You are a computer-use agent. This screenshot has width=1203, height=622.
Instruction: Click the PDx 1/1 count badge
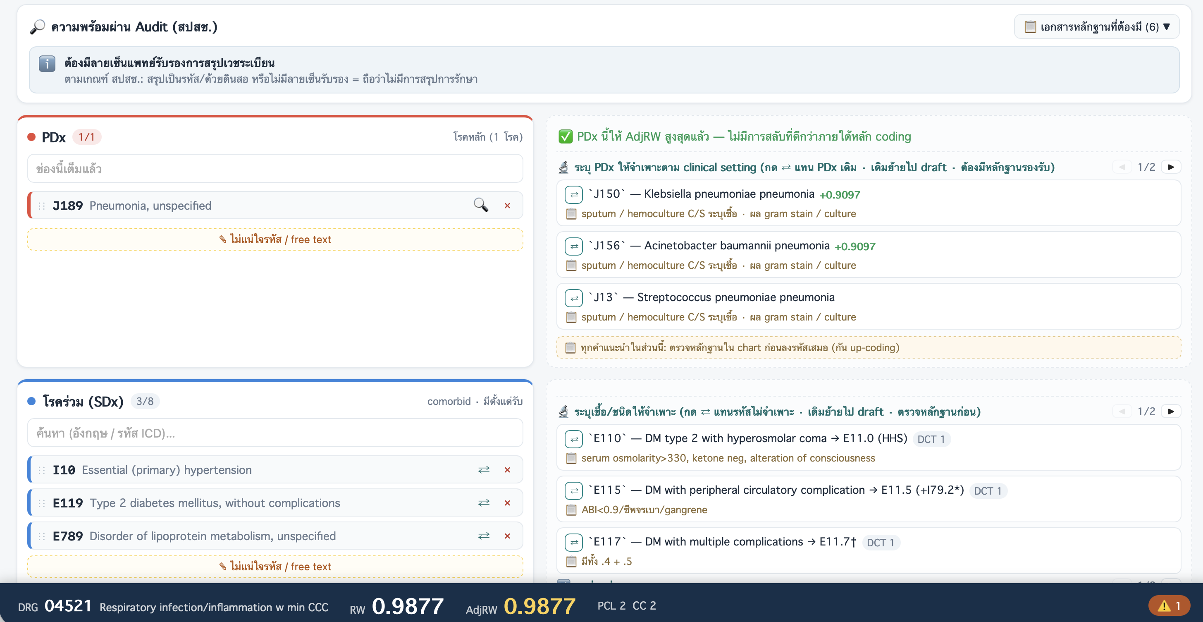pyautogui.click(x=86, y=137)
